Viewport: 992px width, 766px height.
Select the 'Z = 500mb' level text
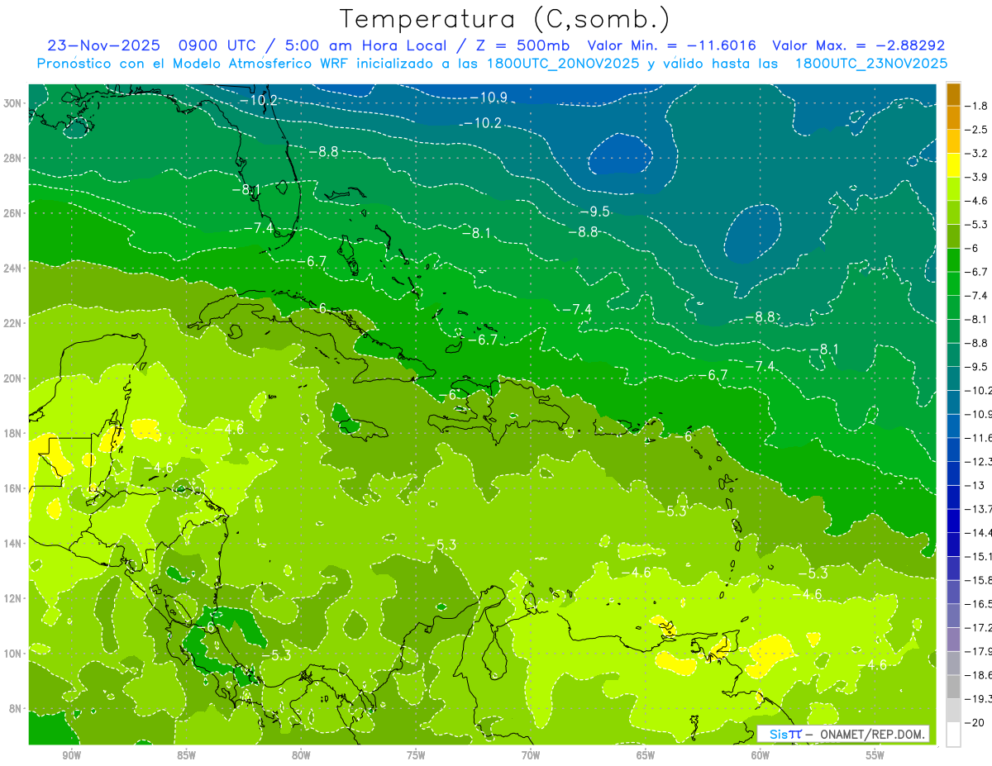click(523, 45)
